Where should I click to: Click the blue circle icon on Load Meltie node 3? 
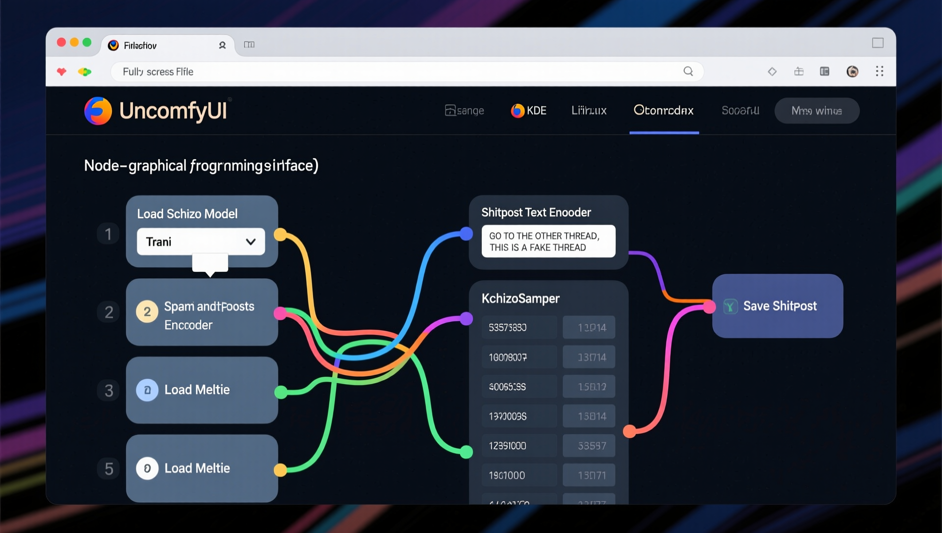pos(147,390)
